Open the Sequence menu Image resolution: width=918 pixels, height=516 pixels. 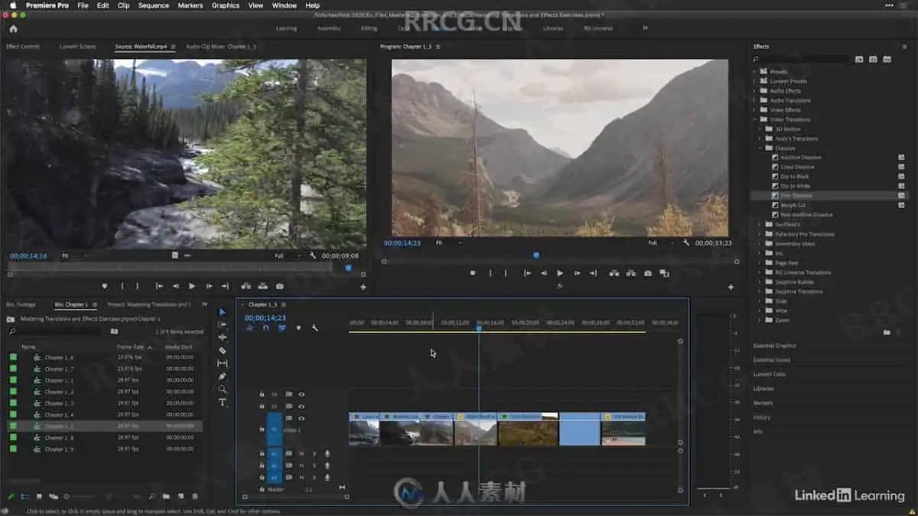click(x=153, y=5)
